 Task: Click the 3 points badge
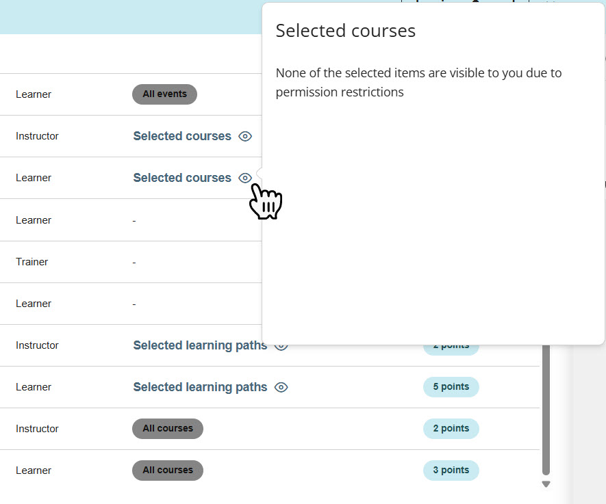click(451, 470)
